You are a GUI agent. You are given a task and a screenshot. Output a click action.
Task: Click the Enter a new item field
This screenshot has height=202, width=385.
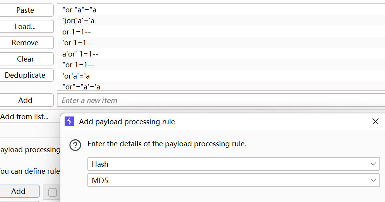[221, 100]
